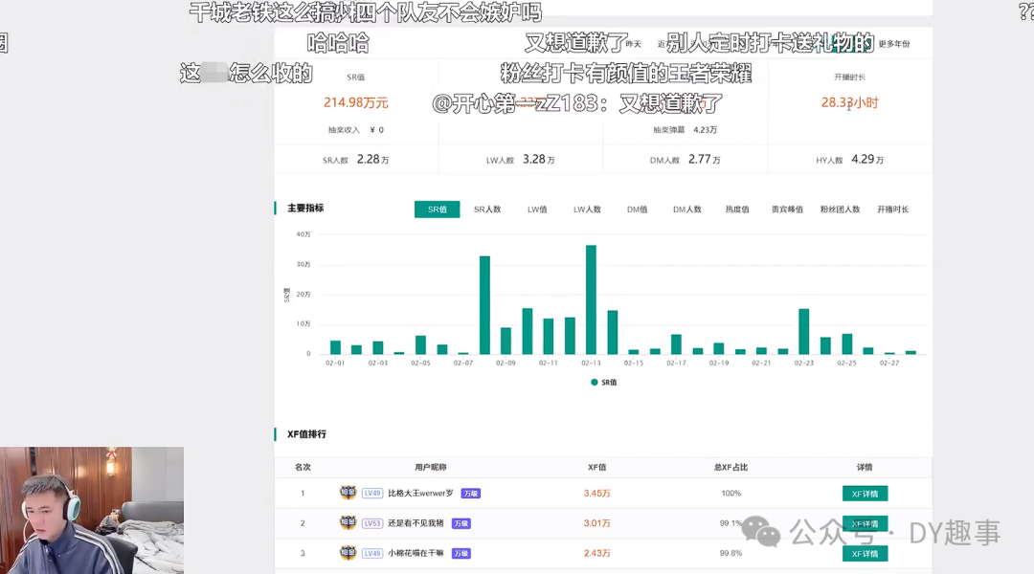Open the LW值 metric tab
Viewport: 1034px width, 574px height.
[x=537, y=210]
